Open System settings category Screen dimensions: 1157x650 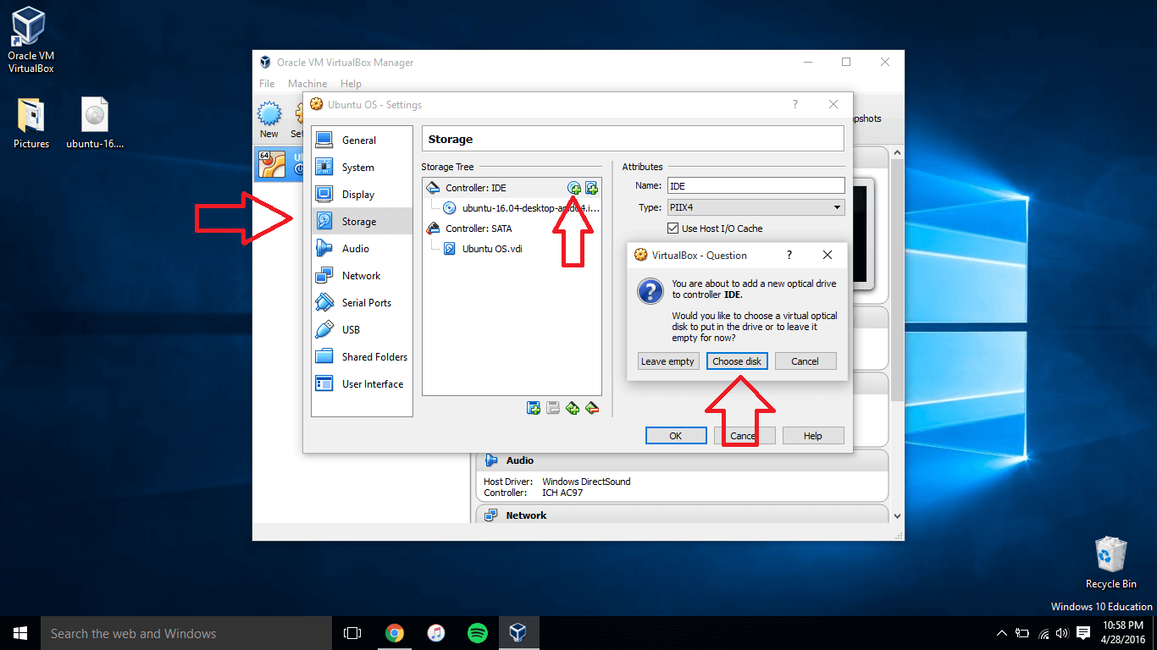pyautogui.click(x=362, y=168)
